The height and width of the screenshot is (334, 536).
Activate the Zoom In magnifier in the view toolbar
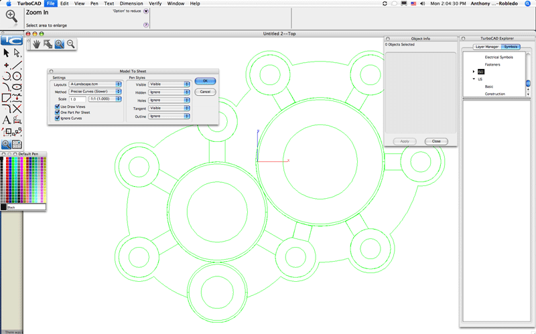click(59, 44)
